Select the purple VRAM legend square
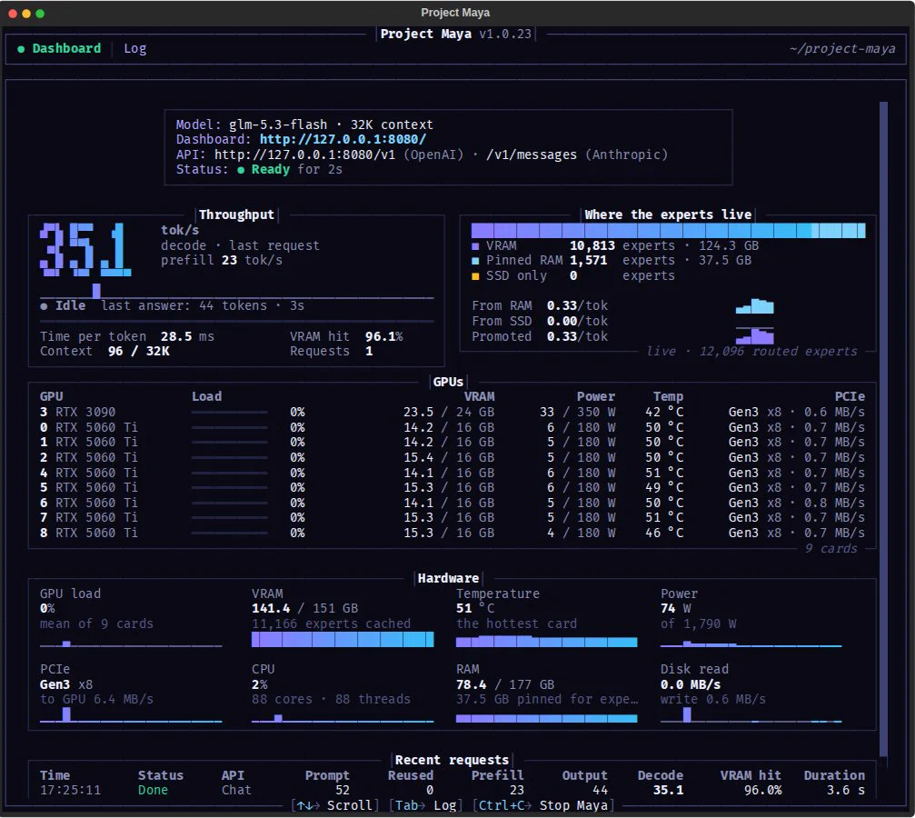Image resolution: width=915 pixels, height=818 pixels. click(x=475, y=245)
